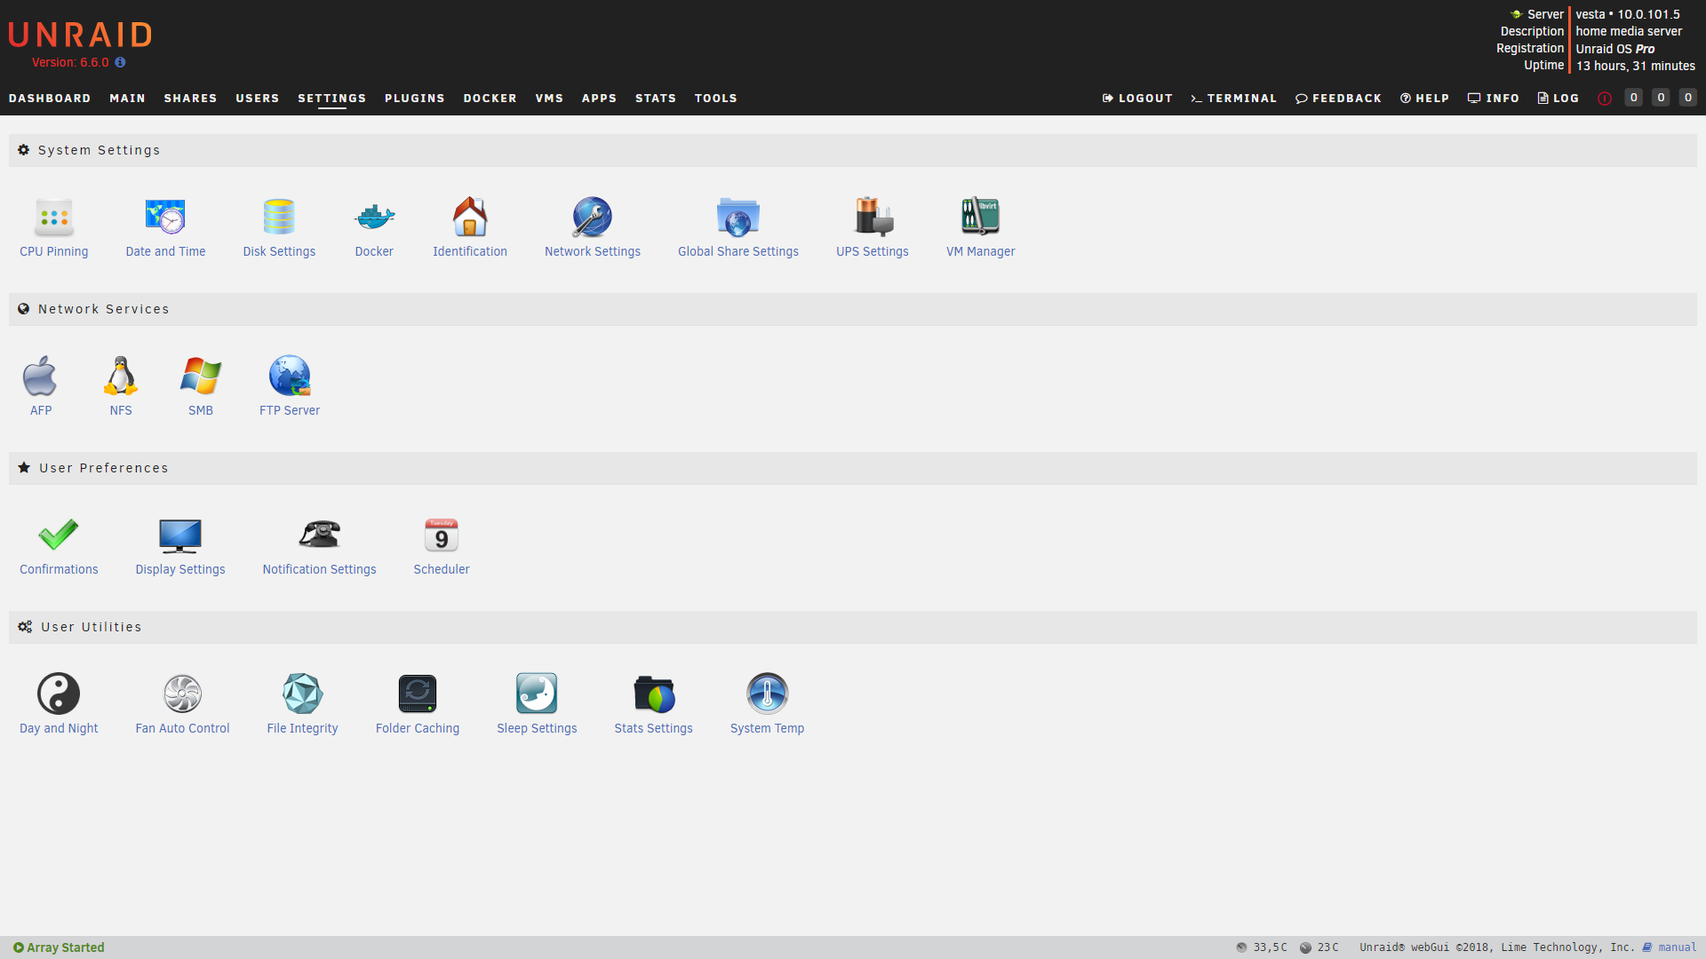Go to the Plugins menu
This screenshot has height=959, width=1706.
414,99
